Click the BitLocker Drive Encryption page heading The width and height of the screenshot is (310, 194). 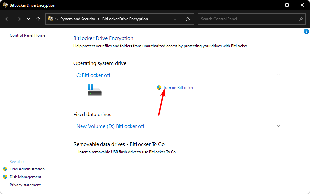[x=103, y=38]
